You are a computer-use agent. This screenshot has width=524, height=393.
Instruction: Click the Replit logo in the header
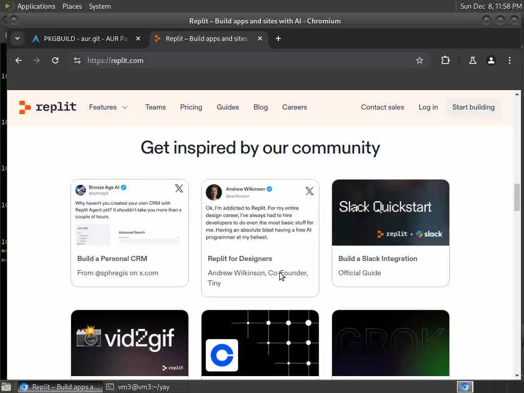48,107
